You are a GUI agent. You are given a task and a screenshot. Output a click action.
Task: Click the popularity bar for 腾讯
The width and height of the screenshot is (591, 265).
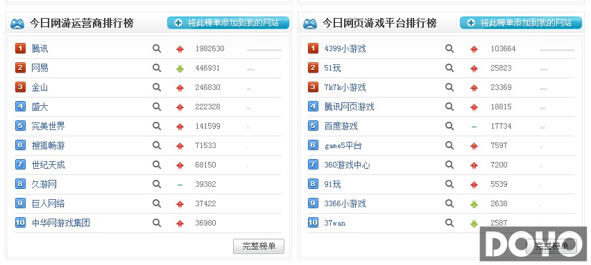point(264,50)
